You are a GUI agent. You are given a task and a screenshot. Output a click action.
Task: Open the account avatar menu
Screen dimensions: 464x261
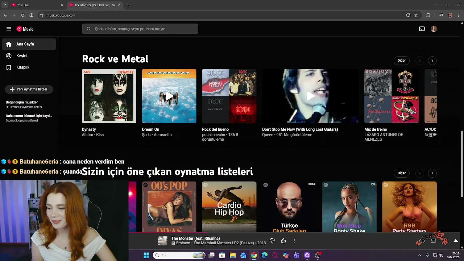[x=434, y=29]
